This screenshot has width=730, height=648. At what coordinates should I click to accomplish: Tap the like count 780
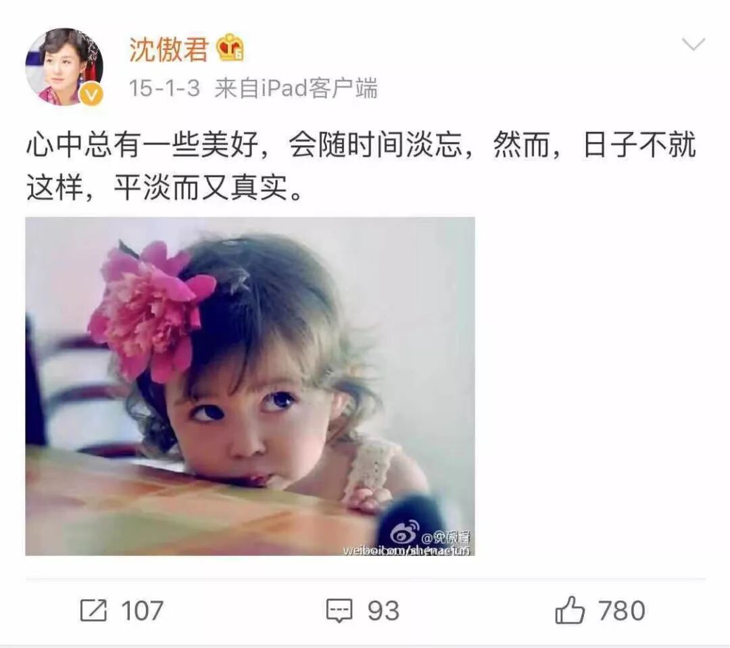[x=622, y=611]
